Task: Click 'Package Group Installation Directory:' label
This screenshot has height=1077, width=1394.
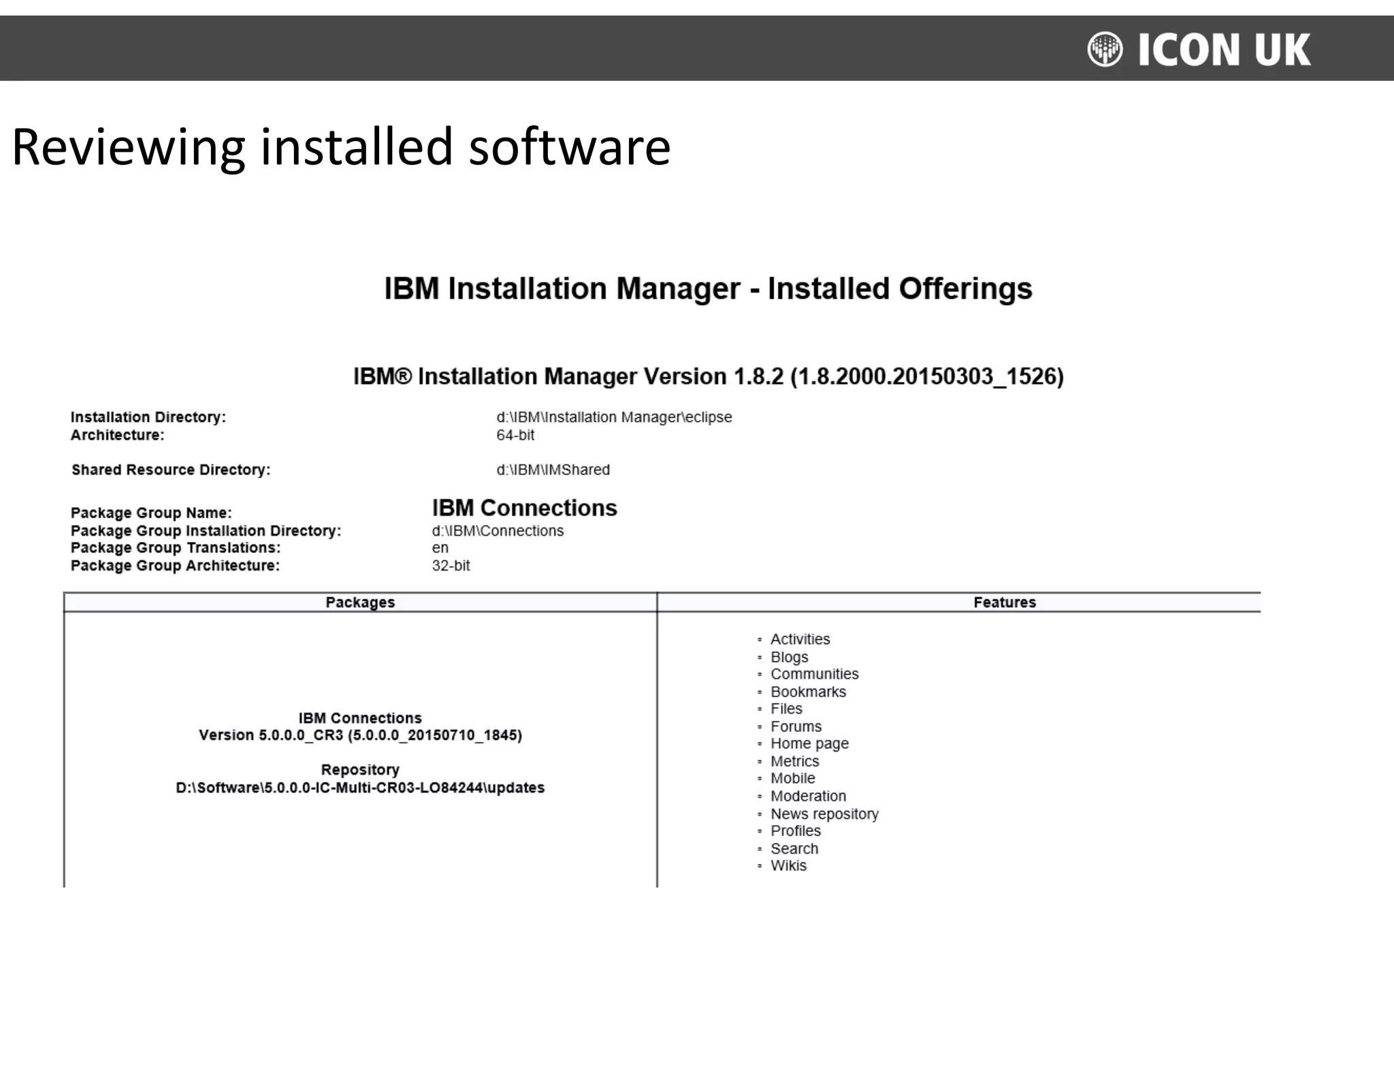Action: (206, 531)
